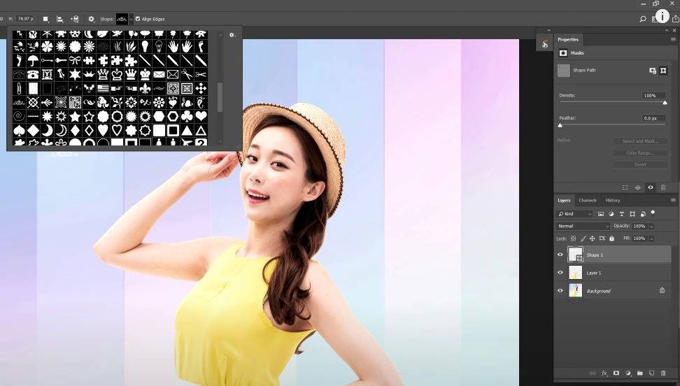Image resolution: width=680 pixels, height=386 pixels.
Task: Toggle lock transparent pixels
Action: (574, 238)
